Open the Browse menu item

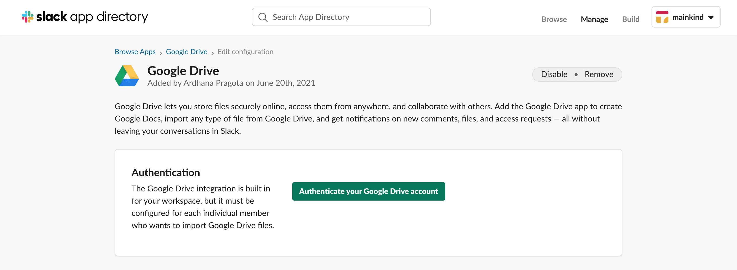point(554,19)
